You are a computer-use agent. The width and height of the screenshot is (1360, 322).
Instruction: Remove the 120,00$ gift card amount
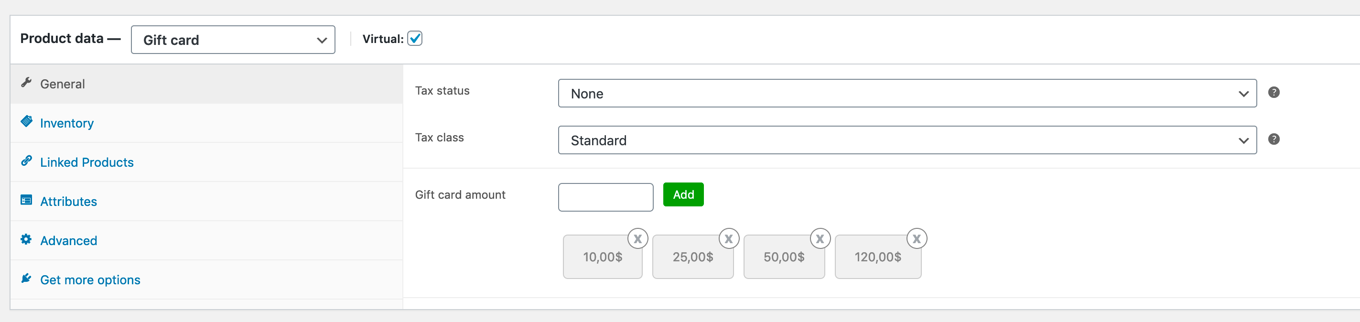[x=917, y=238]
